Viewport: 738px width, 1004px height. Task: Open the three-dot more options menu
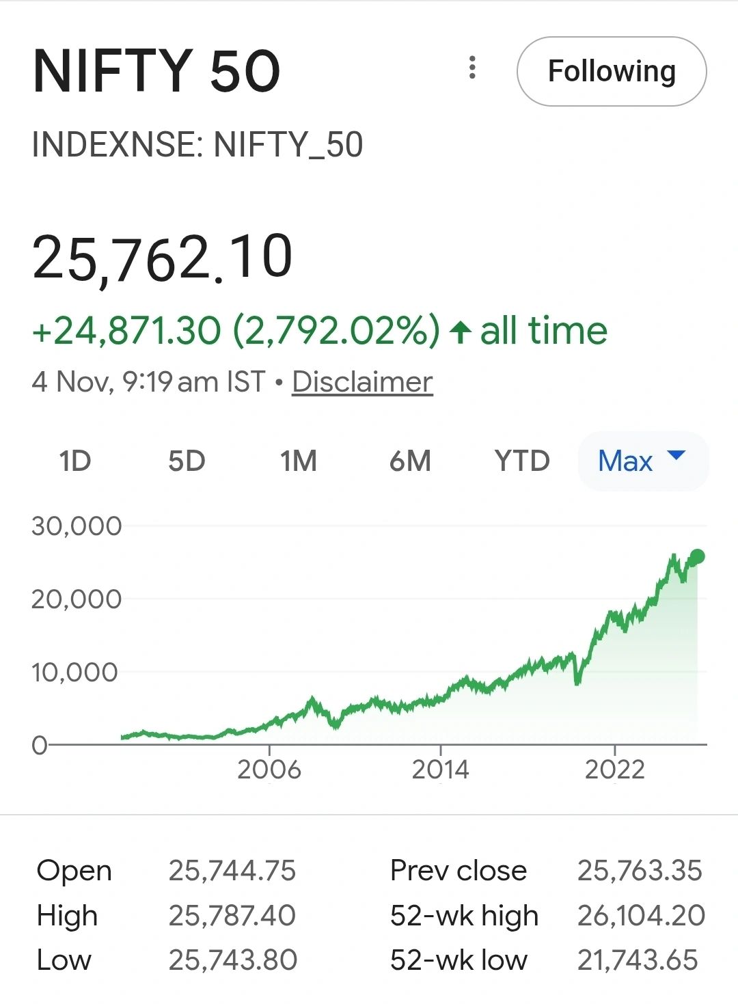pyautogui.click(x=471, y=68)
